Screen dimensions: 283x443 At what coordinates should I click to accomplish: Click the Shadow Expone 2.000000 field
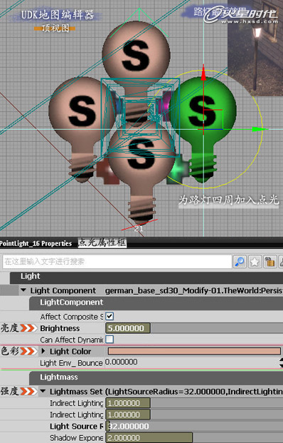[149, 437]
